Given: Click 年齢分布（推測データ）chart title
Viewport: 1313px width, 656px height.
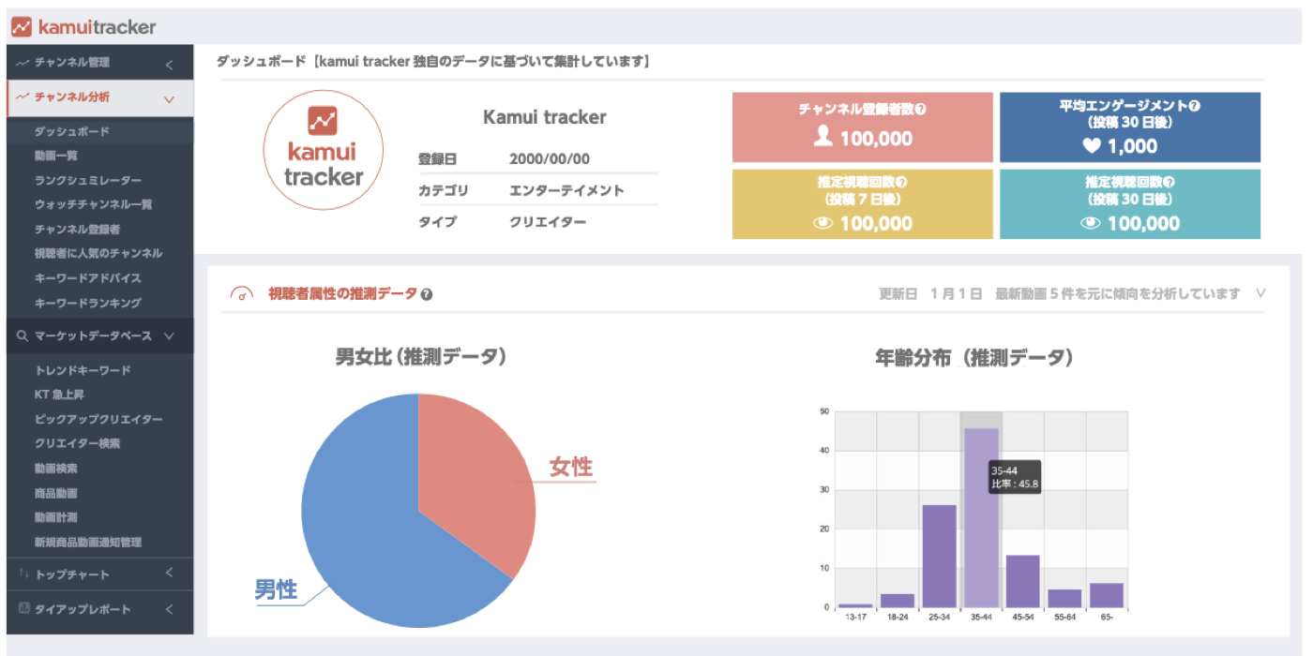Looking at the screenshot, I should (x=974, y=357).
